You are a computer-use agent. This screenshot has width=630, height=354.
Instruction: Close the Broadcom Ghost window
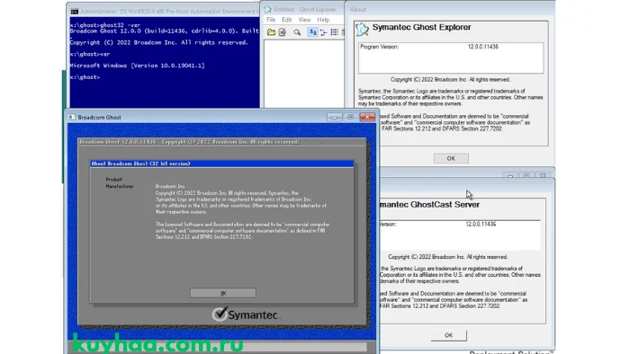click(x=367, y=117)
